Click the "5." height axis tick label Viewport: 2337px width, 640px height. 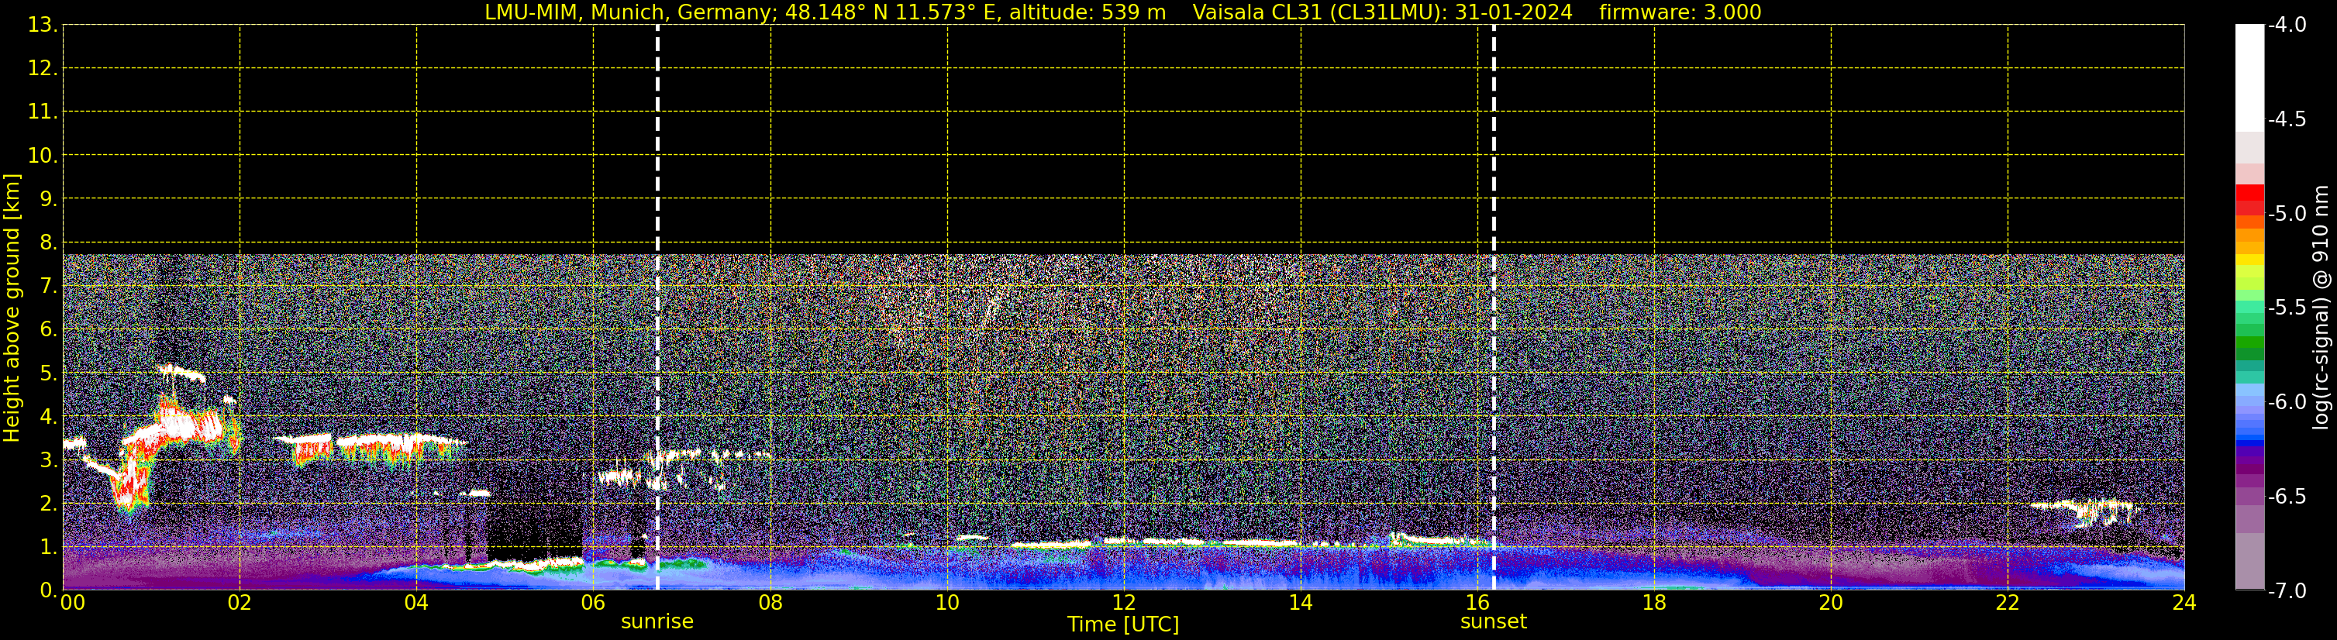click(x=48, y=373)
